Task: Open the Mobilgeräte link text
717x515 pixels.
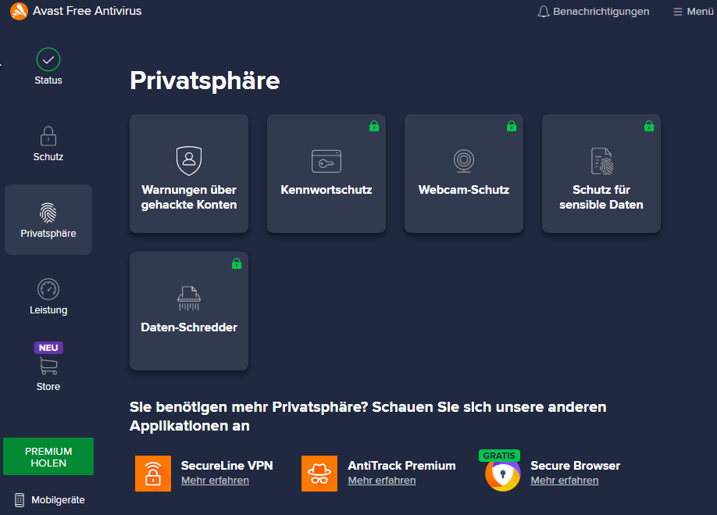Action: click(58, 500)
